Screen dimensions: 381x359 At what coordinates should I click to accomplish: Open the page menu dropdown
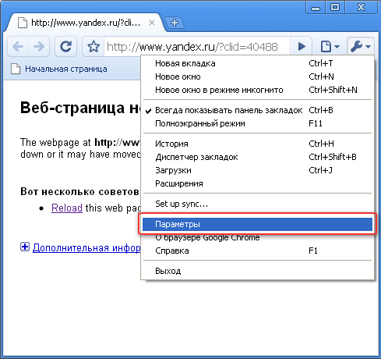click(x=330, y=47)
